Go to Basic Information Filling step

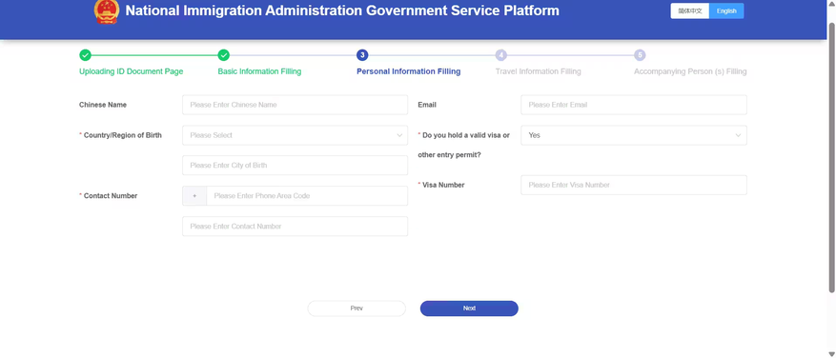259,71
